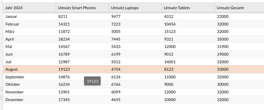Click the highlighted August row label

pos(12,69)
